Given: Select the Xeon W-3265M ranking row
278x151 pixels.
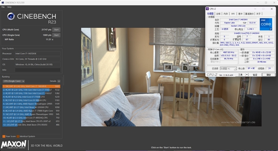Looking at the screenshot, I should [31, 107].
